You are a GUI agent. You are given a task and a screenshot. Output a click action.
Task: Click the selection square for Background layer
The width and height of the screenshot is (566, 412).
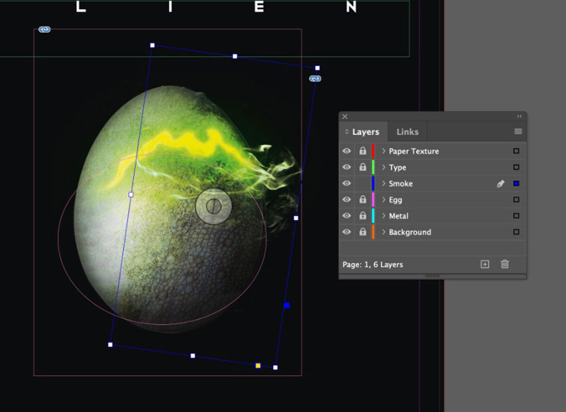tap(516, 232)
